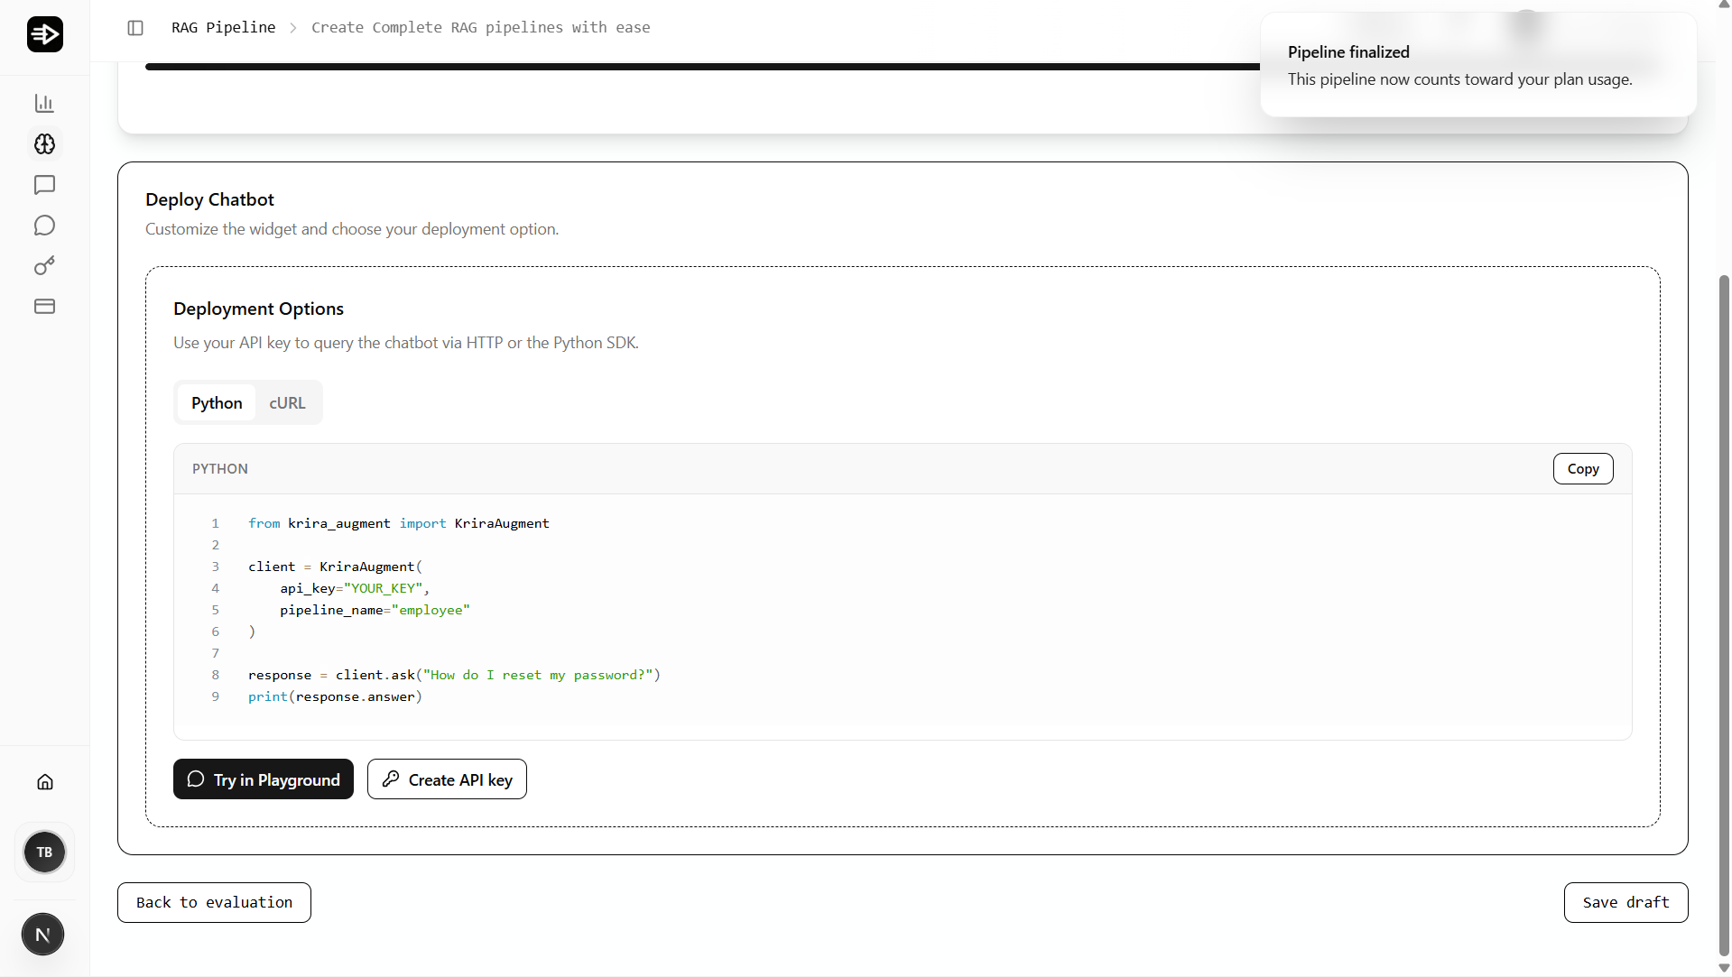Go back to evaluation
The width and height of the screenshot is (1732, 977).
[214, 903]
